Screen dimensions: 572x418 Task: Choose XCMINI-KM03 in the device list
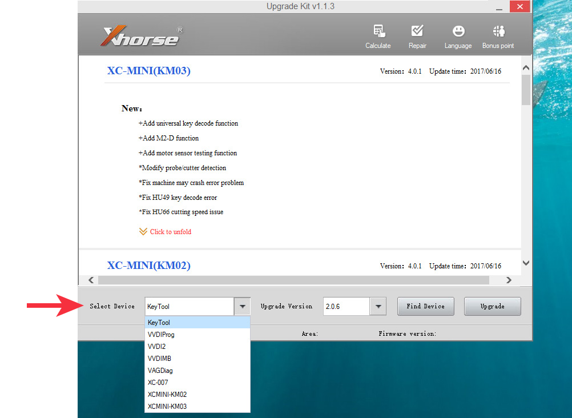coord(198,407)
